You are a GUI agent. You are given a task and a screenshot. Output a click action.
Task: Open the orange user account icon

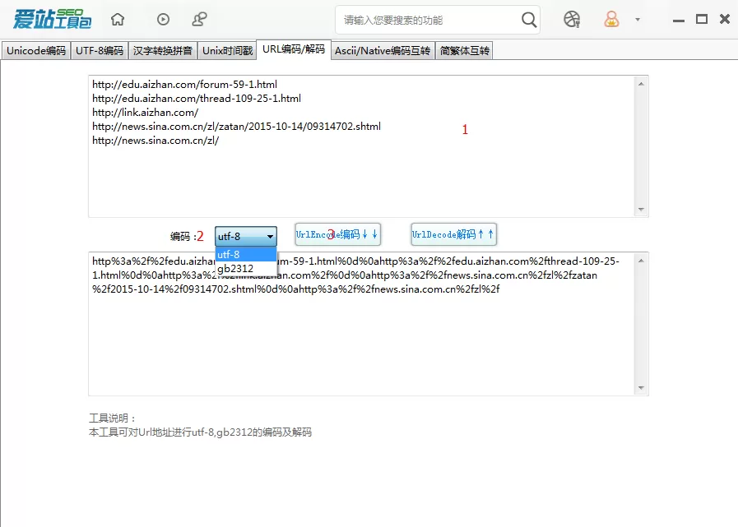pyautogui.click(x=611, y=19)
